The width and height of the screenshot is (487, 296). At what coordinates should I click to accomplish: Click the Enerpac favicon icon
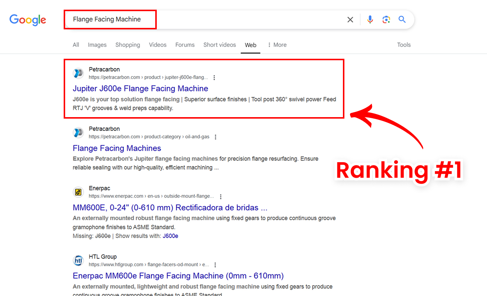pos(78,192)
